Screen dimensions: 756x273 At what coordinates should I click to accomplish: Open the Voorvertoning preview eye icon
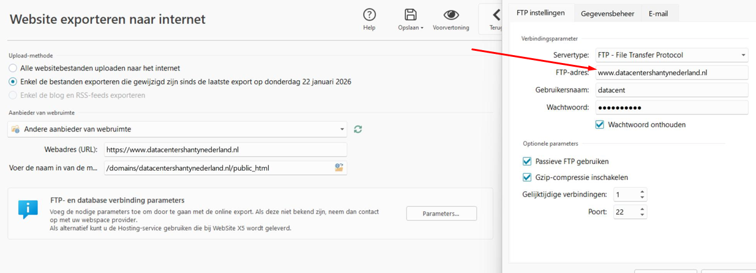pyautogui.click(x=451, y=15)
